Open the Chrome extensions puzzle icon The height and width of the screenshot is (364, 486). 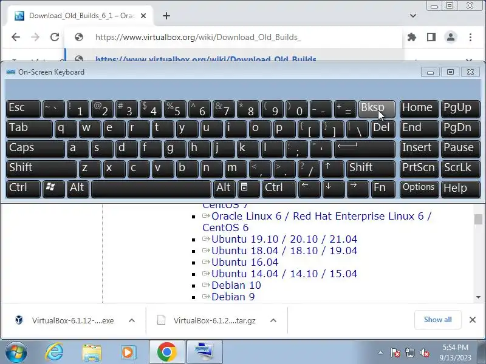(412, 37)
